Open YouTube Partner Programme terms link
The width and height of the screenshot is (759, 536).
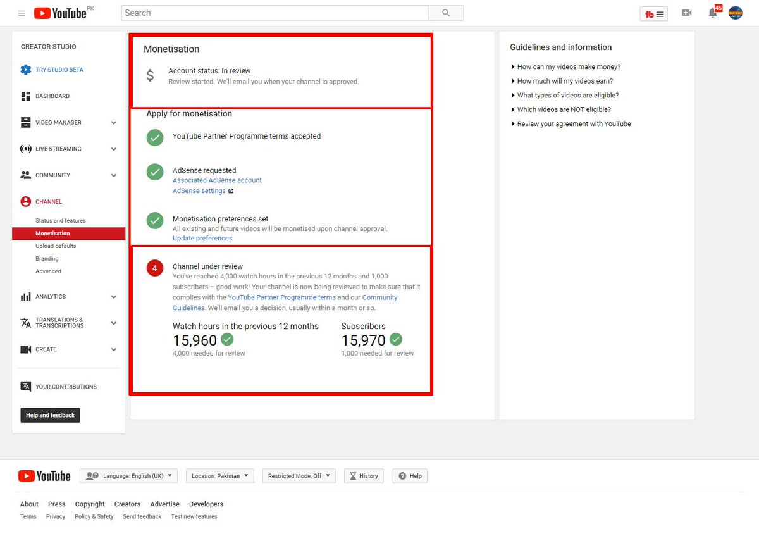pos(281,297)
